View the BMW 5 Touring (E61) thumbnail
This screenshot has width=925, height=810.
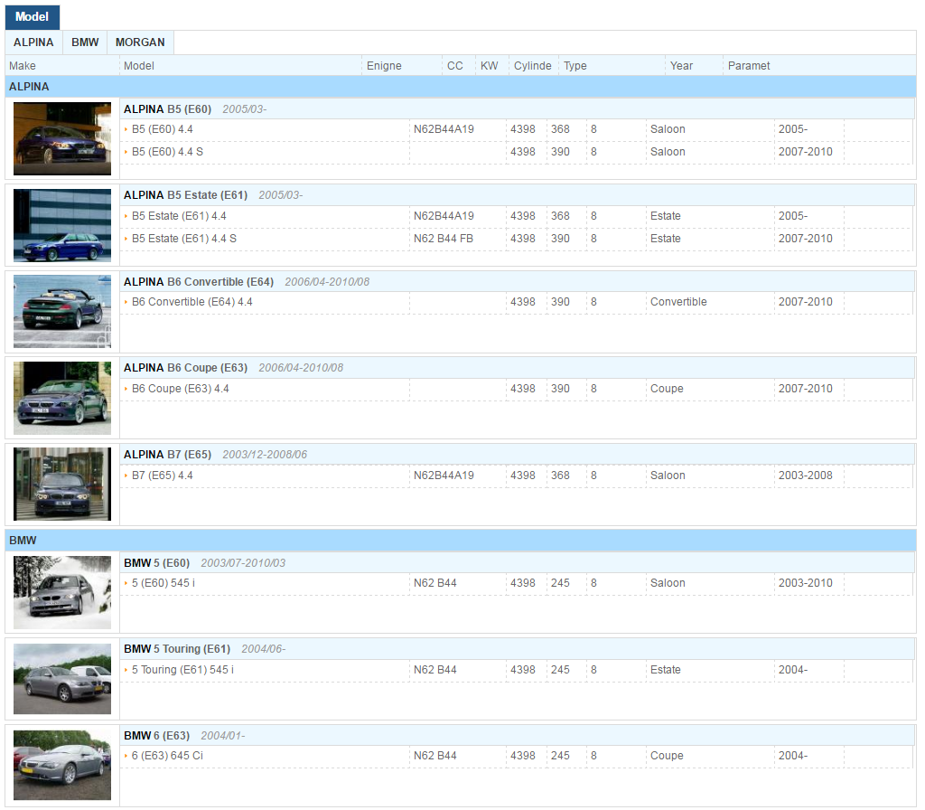click(x=62, y=679)
